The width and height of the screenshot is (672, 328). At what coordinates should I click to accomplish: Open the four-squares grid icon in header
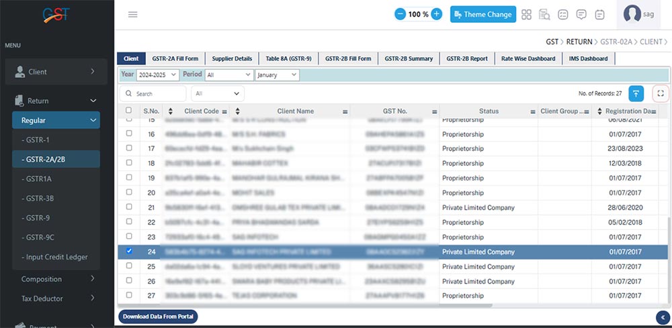(x=527, y=14)
